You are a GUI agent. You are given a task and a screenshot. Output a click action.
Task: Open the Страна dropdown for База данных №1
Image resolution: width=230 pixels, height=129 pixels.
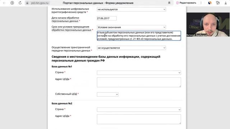click(x=139, y=73)
